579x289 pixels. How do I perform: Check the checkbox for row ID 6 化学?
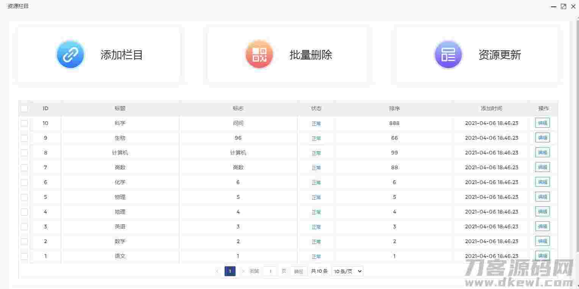point(24,183)
